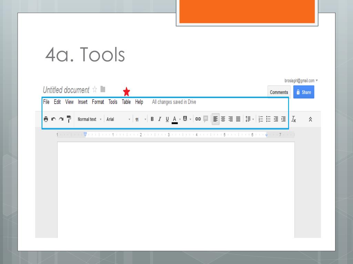This screenshot has height=264, width=353.
Task: Open the View menu
Action: tap(69, 102)
